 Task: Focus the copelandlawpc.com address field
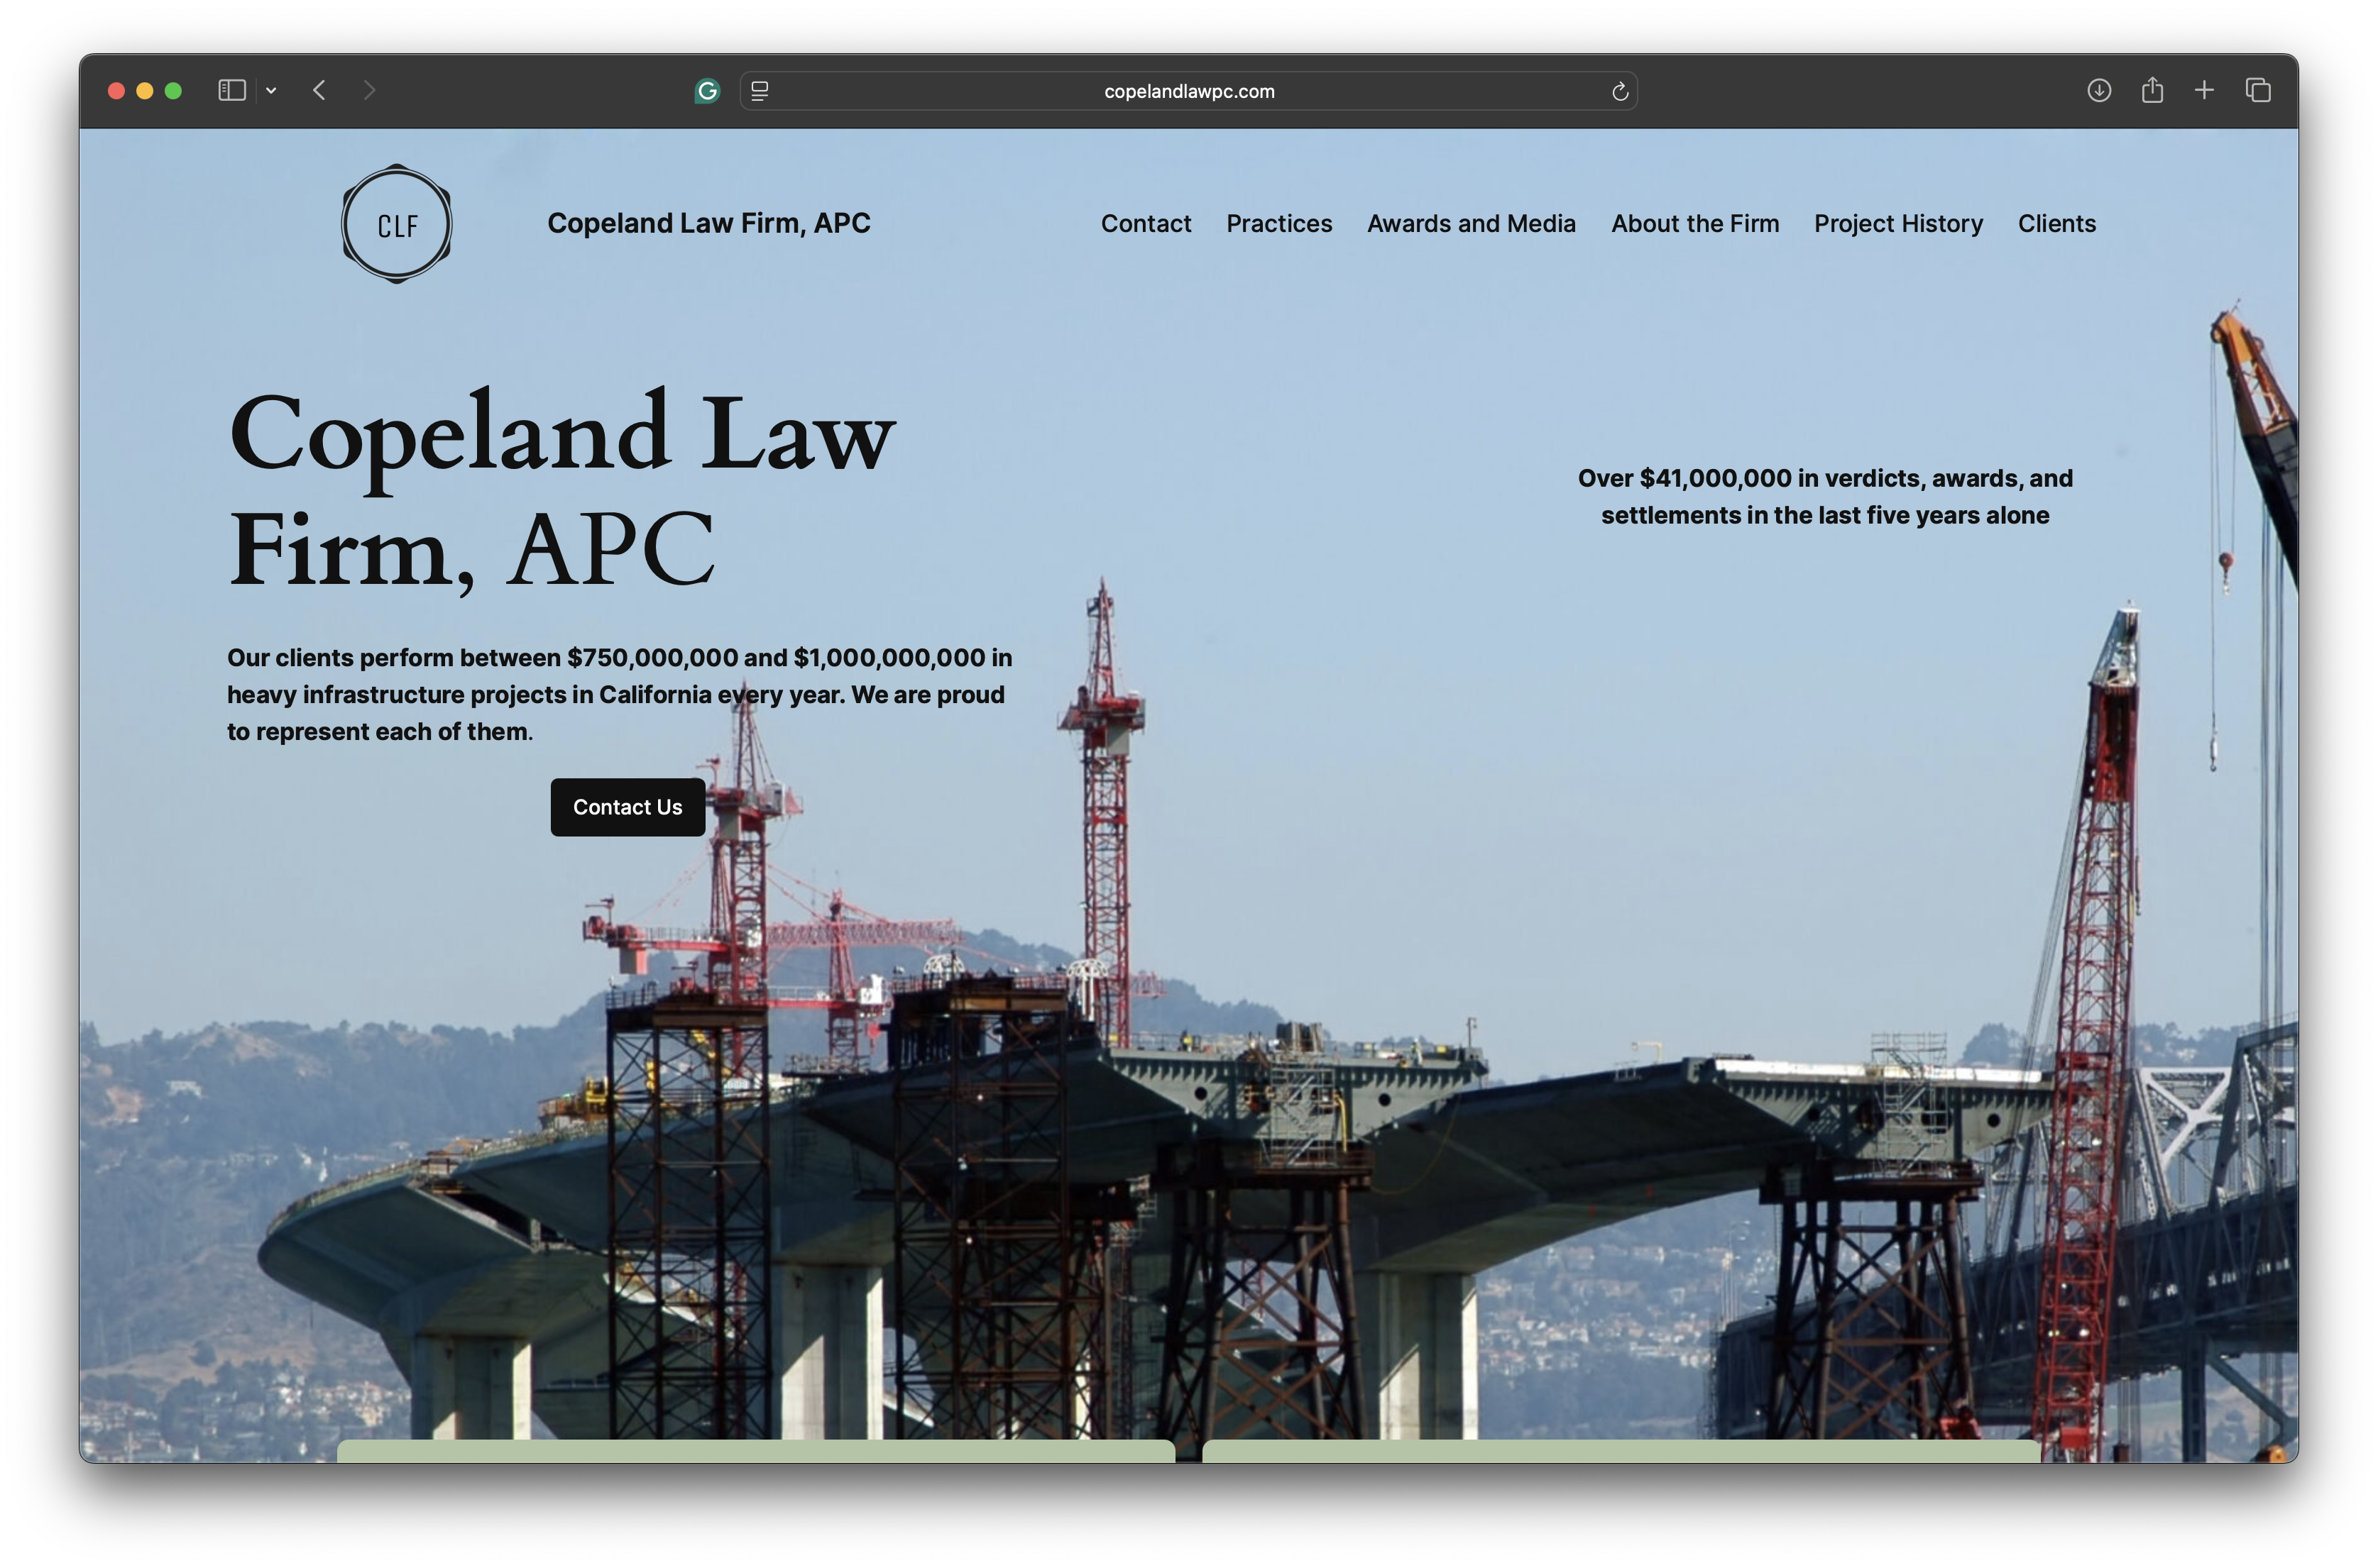(1188, 91)
